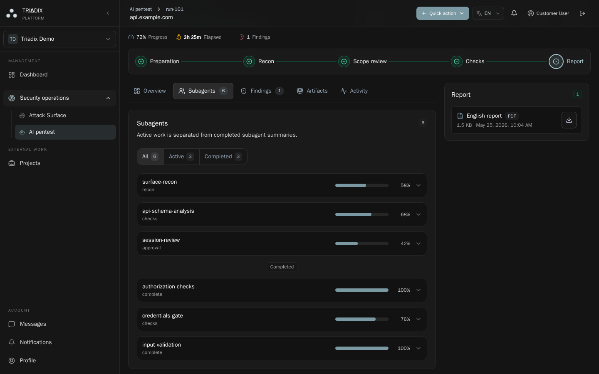Download the English report PDF
The height and width of the screenshot is (374, 599).
[x=569, y=120]
